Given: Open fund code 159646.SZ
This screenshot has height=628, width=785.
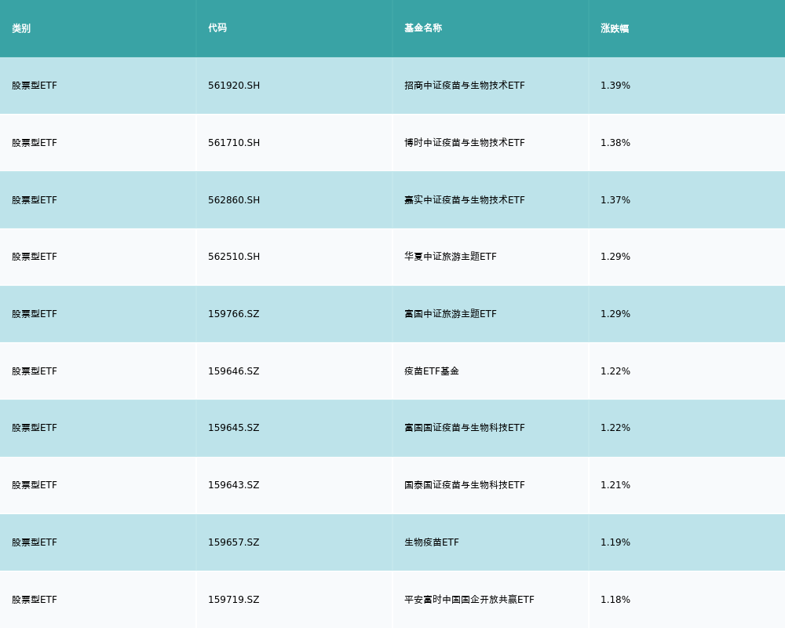Looking at the screenshot, I should pyautogui.click(x=233, y=371).
